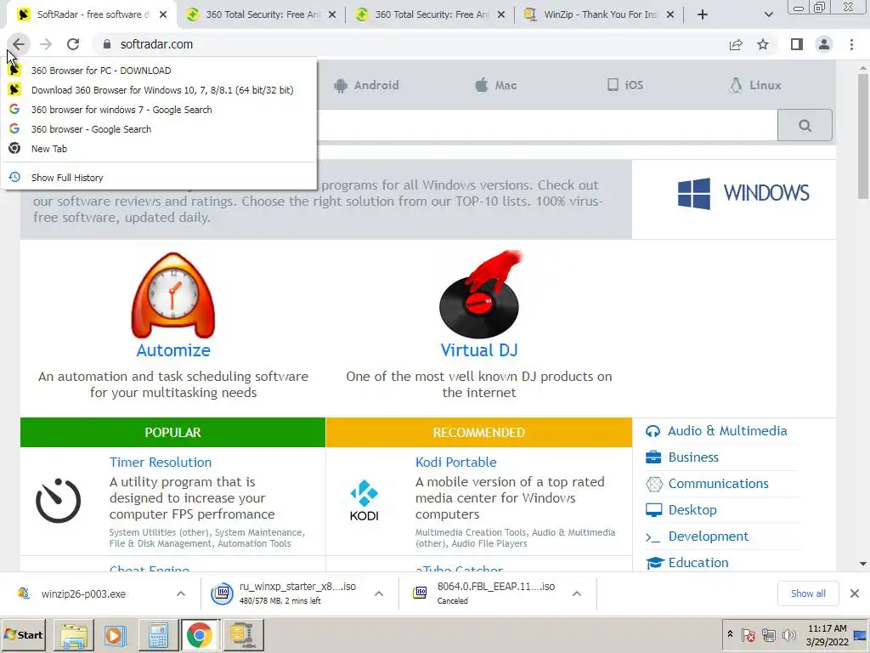Open the Development category link
The image size is (870, 653).
click(708, 537)
